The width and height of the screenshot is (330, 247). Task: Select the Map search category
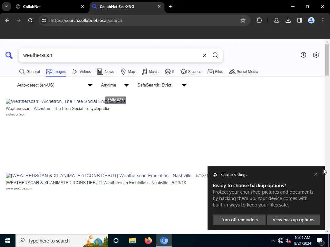[128, 72]
